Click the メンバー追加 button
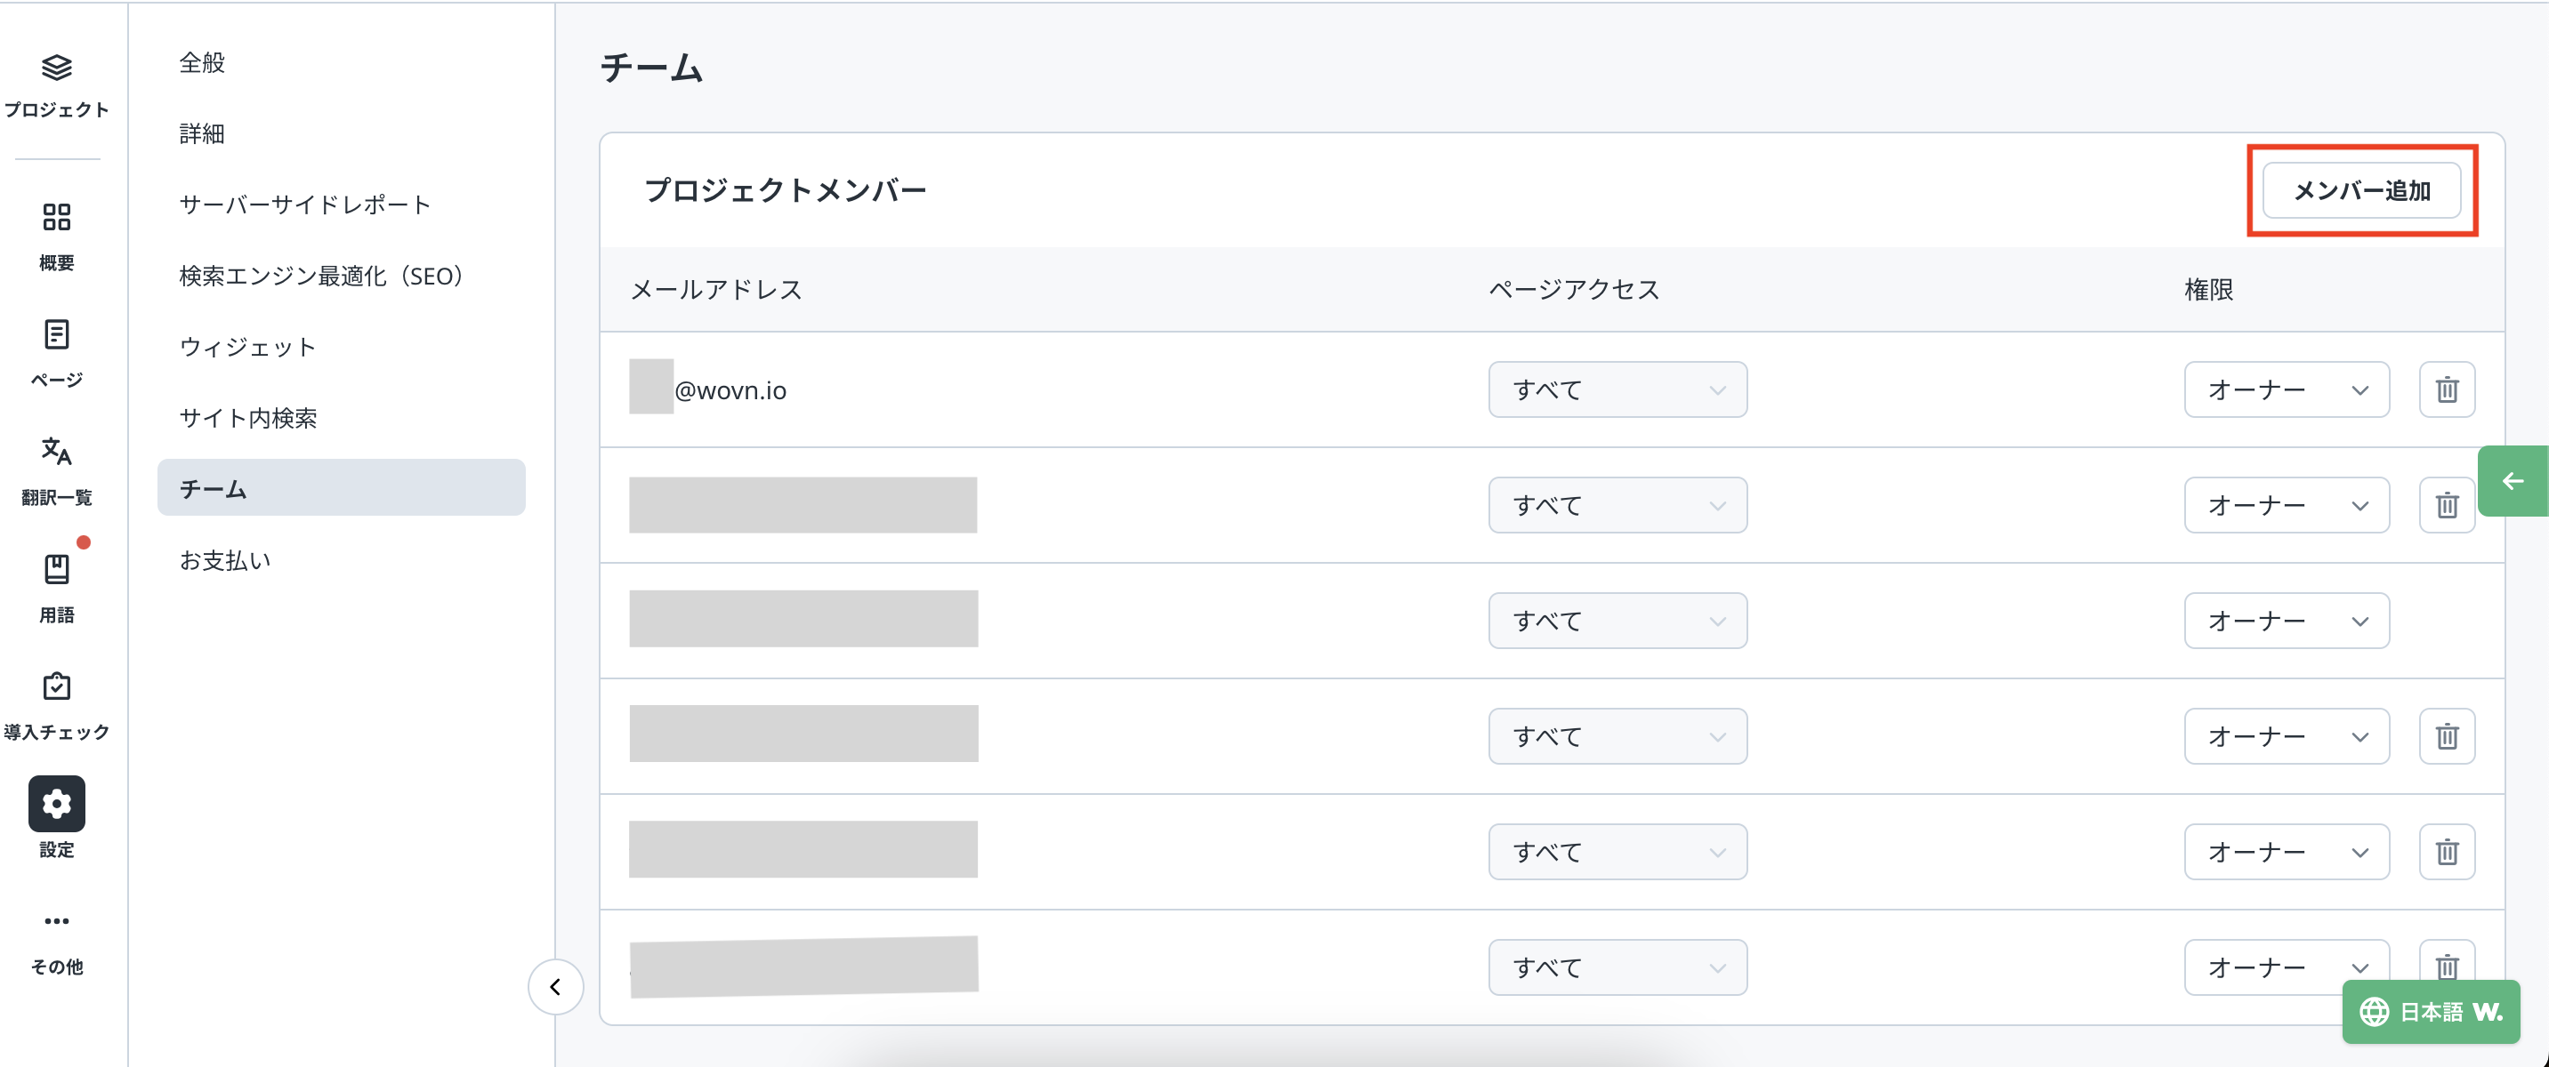Screen dimensions: 2549x1067 coord(2361,191)
